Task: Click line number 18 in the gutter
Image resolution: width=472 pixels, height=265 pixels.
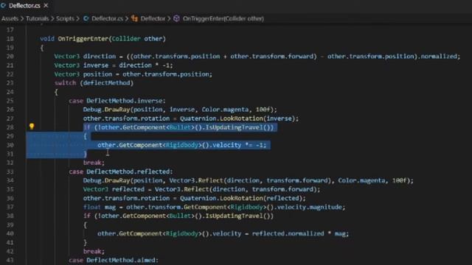Action: pyautogui.click(x=10, y=39)
